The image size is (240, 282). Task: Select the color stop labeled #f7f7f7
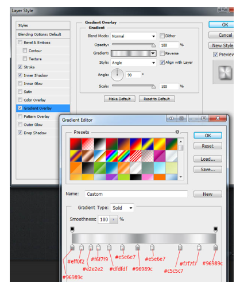pyautogui.click(x=199, y=247)
